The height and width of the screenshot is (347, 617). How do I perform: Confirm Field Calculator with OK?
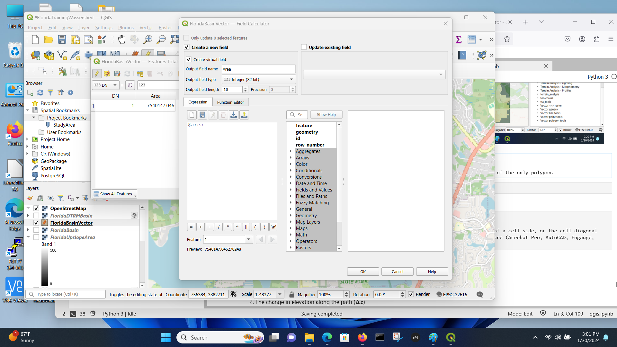click(363, 272)
